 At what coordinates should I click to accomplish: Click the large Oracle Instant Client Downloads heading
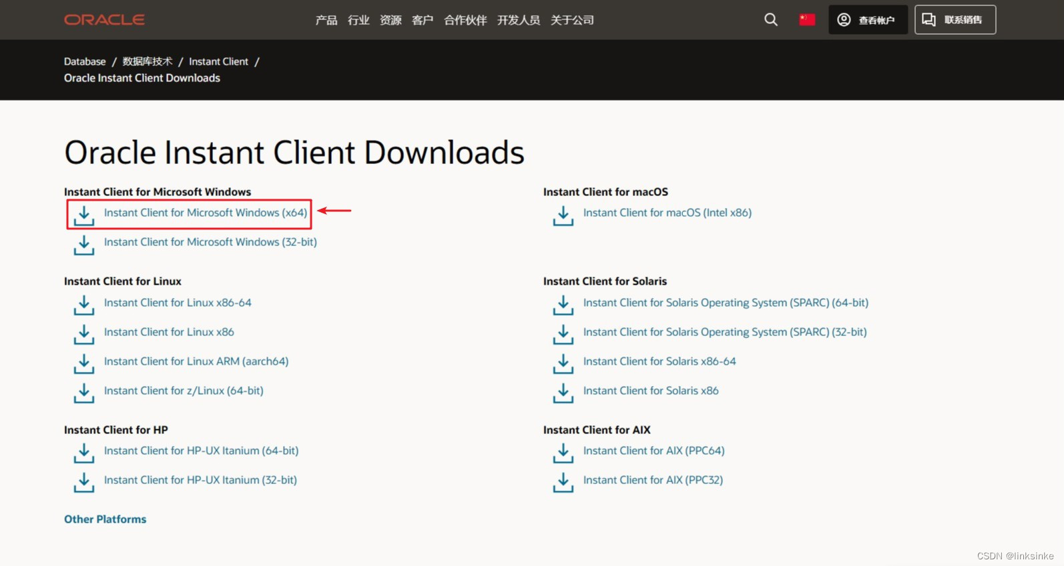tap(294, 153)
